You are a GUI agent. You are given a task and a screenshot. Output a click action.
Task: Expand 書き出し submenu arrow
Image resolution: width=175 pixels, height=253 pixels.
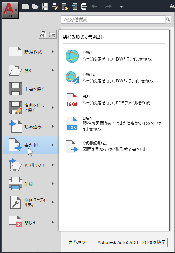pyautogui.click(x=53, y=145)
